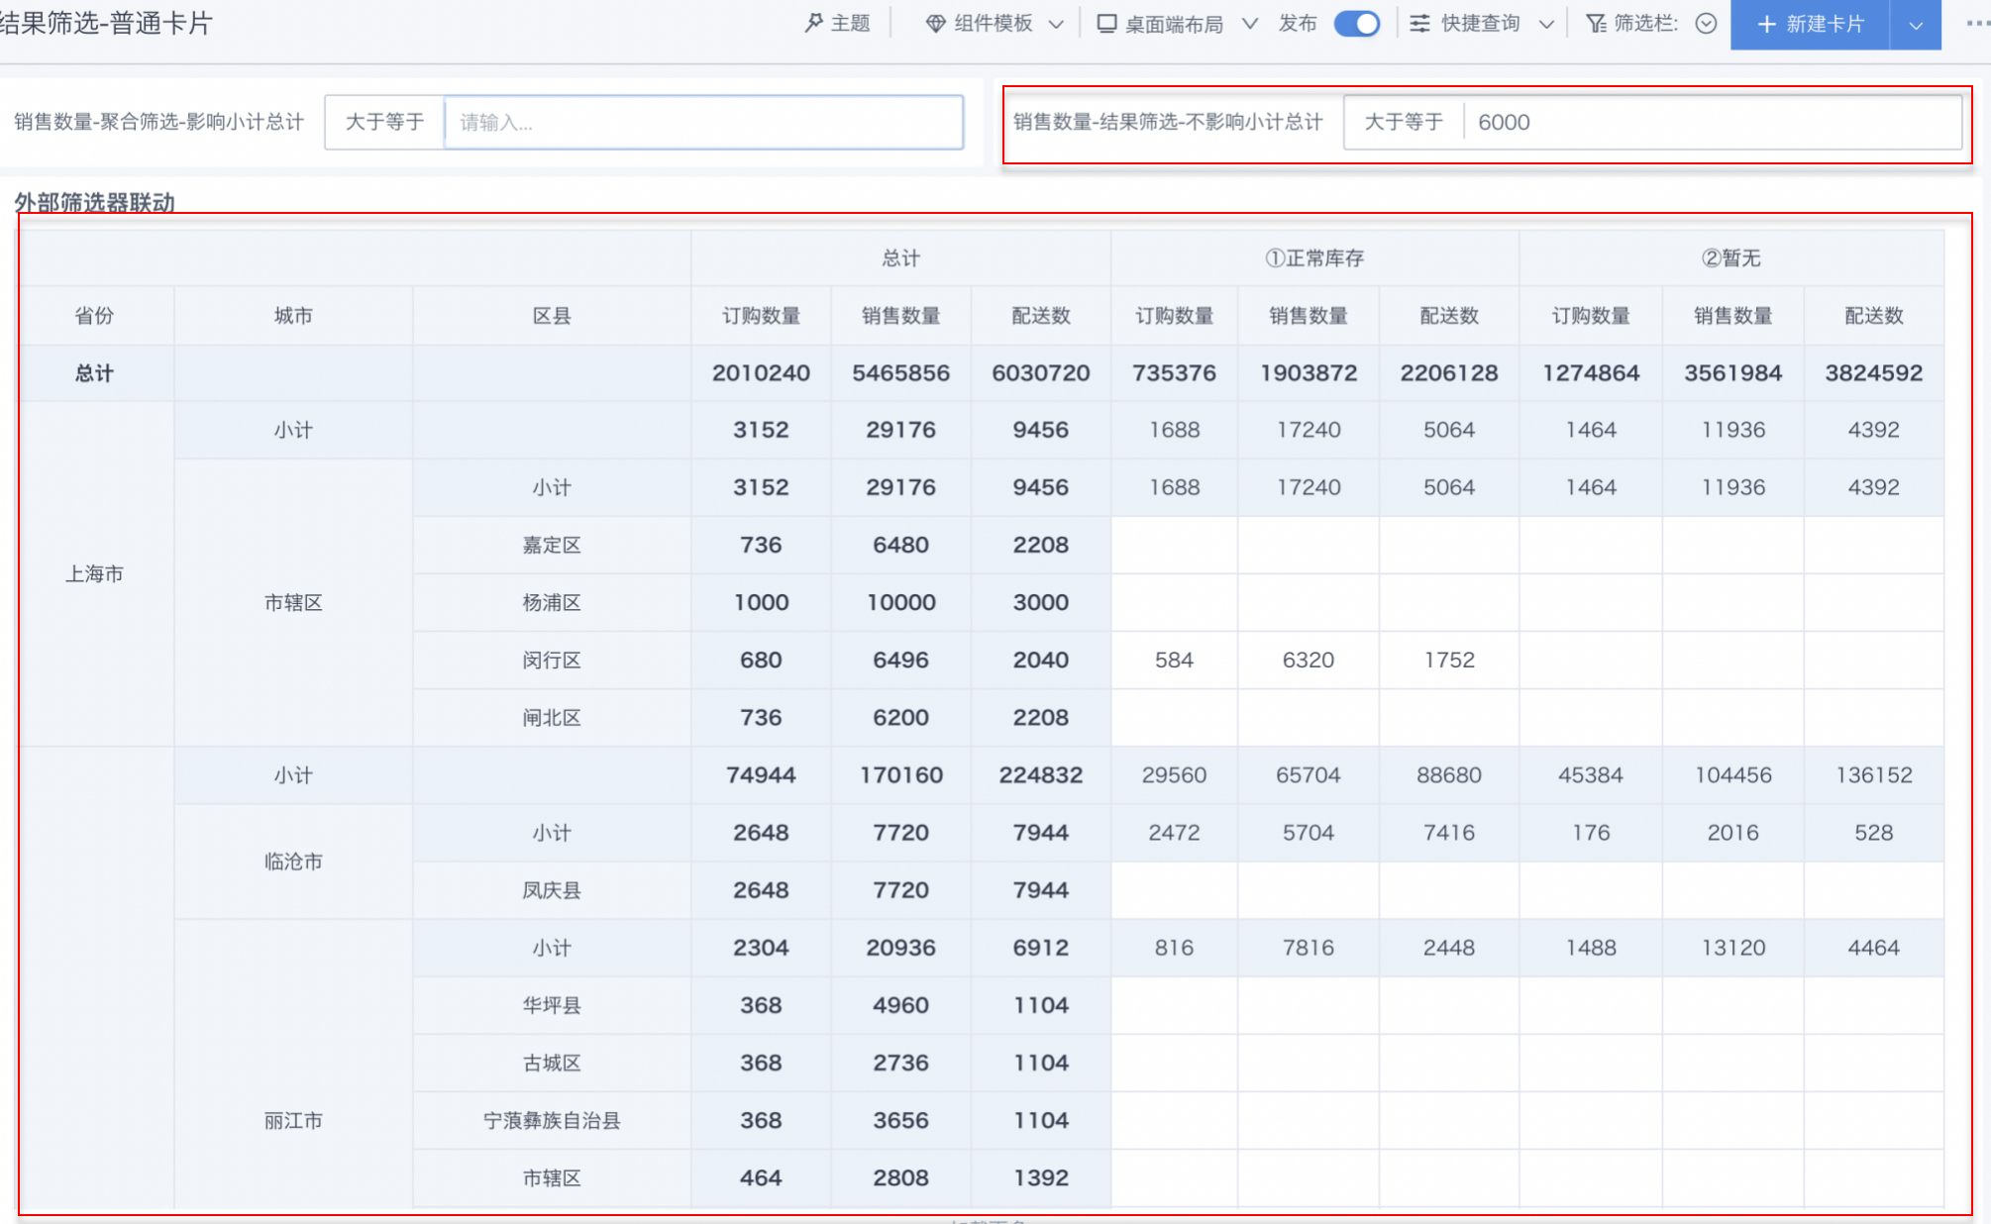Screen dimensions: 1991x1224
Task: Click the 主题 pin icon
Action: pos(813,23)
